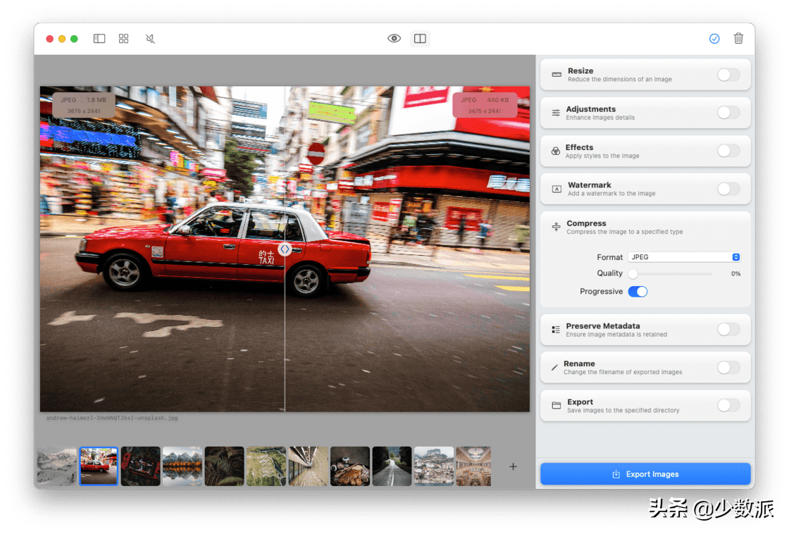
Task: Select the mountain lake reflection thumbnail
Action: pyautogui.click(x=182, y=466)
